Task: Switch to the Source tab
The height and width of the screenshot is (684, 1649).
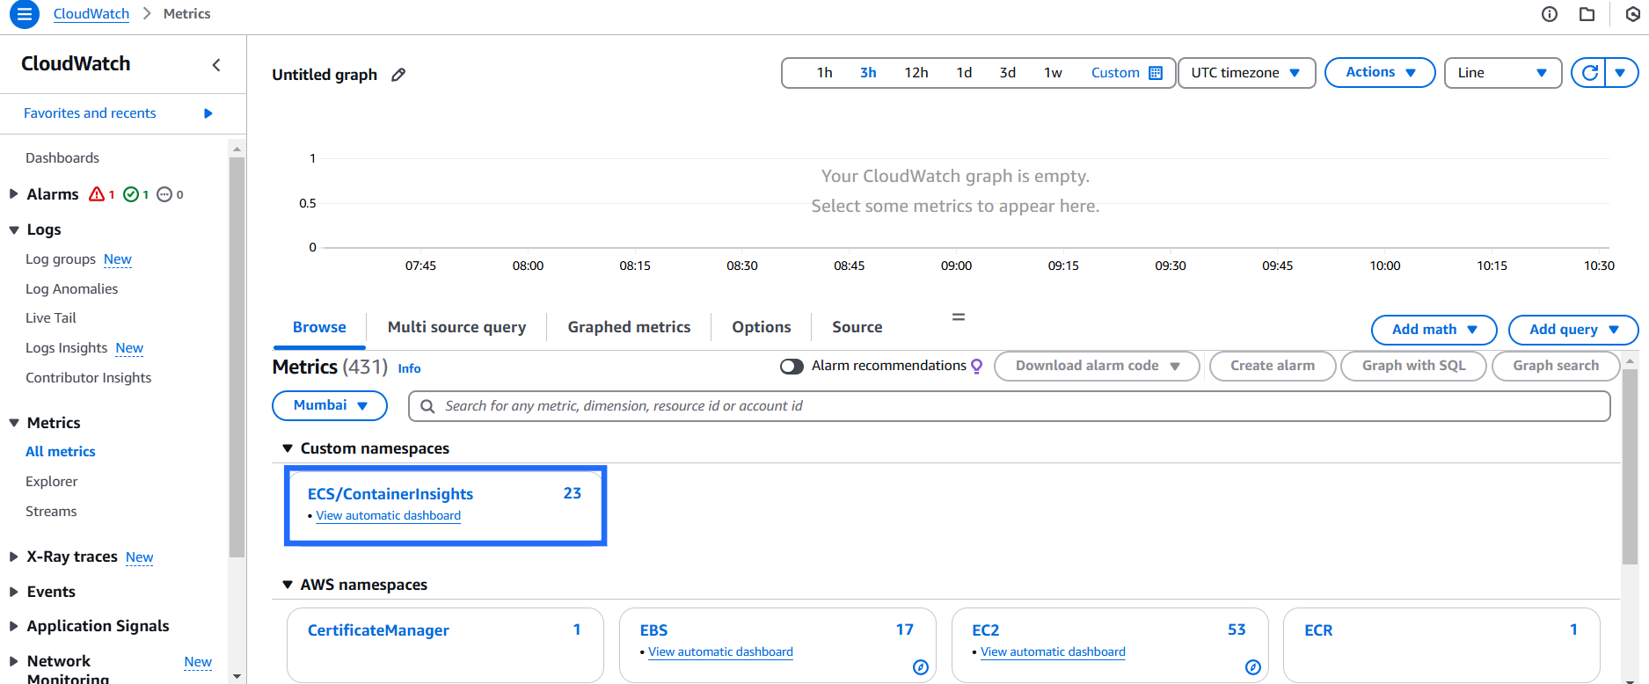Action: tap(857, 327)
